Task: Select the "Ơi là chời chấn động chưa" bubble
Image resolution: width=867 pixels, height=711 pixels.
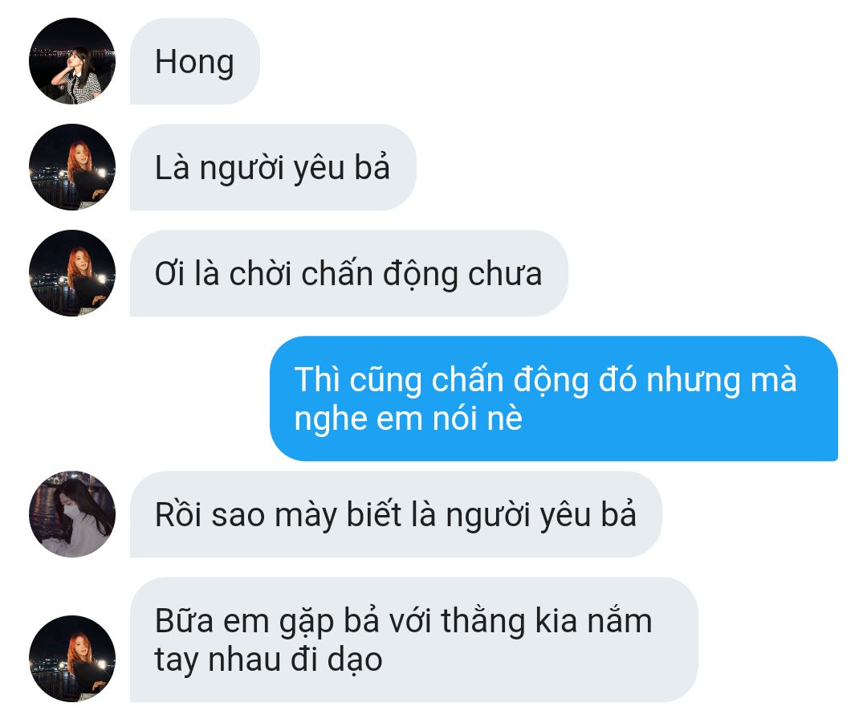Action: (x=348, y=273)
